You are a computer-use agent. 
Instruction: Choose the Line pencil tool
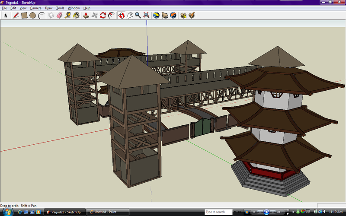16,16
